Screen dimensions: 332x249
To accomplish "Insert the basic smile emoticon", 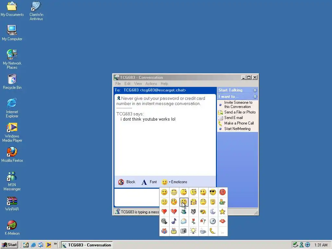I will click(x=164, y=192).
